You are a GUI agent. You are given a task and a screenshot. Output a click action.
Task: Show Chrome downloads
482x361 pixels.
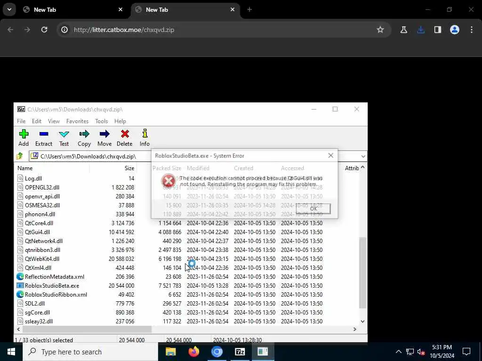pos(421,30)
